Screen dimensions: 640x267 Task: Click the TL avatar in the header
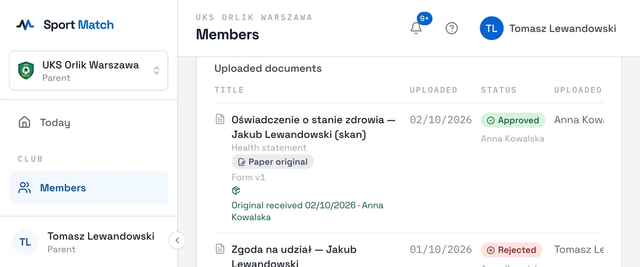point(492,28)
